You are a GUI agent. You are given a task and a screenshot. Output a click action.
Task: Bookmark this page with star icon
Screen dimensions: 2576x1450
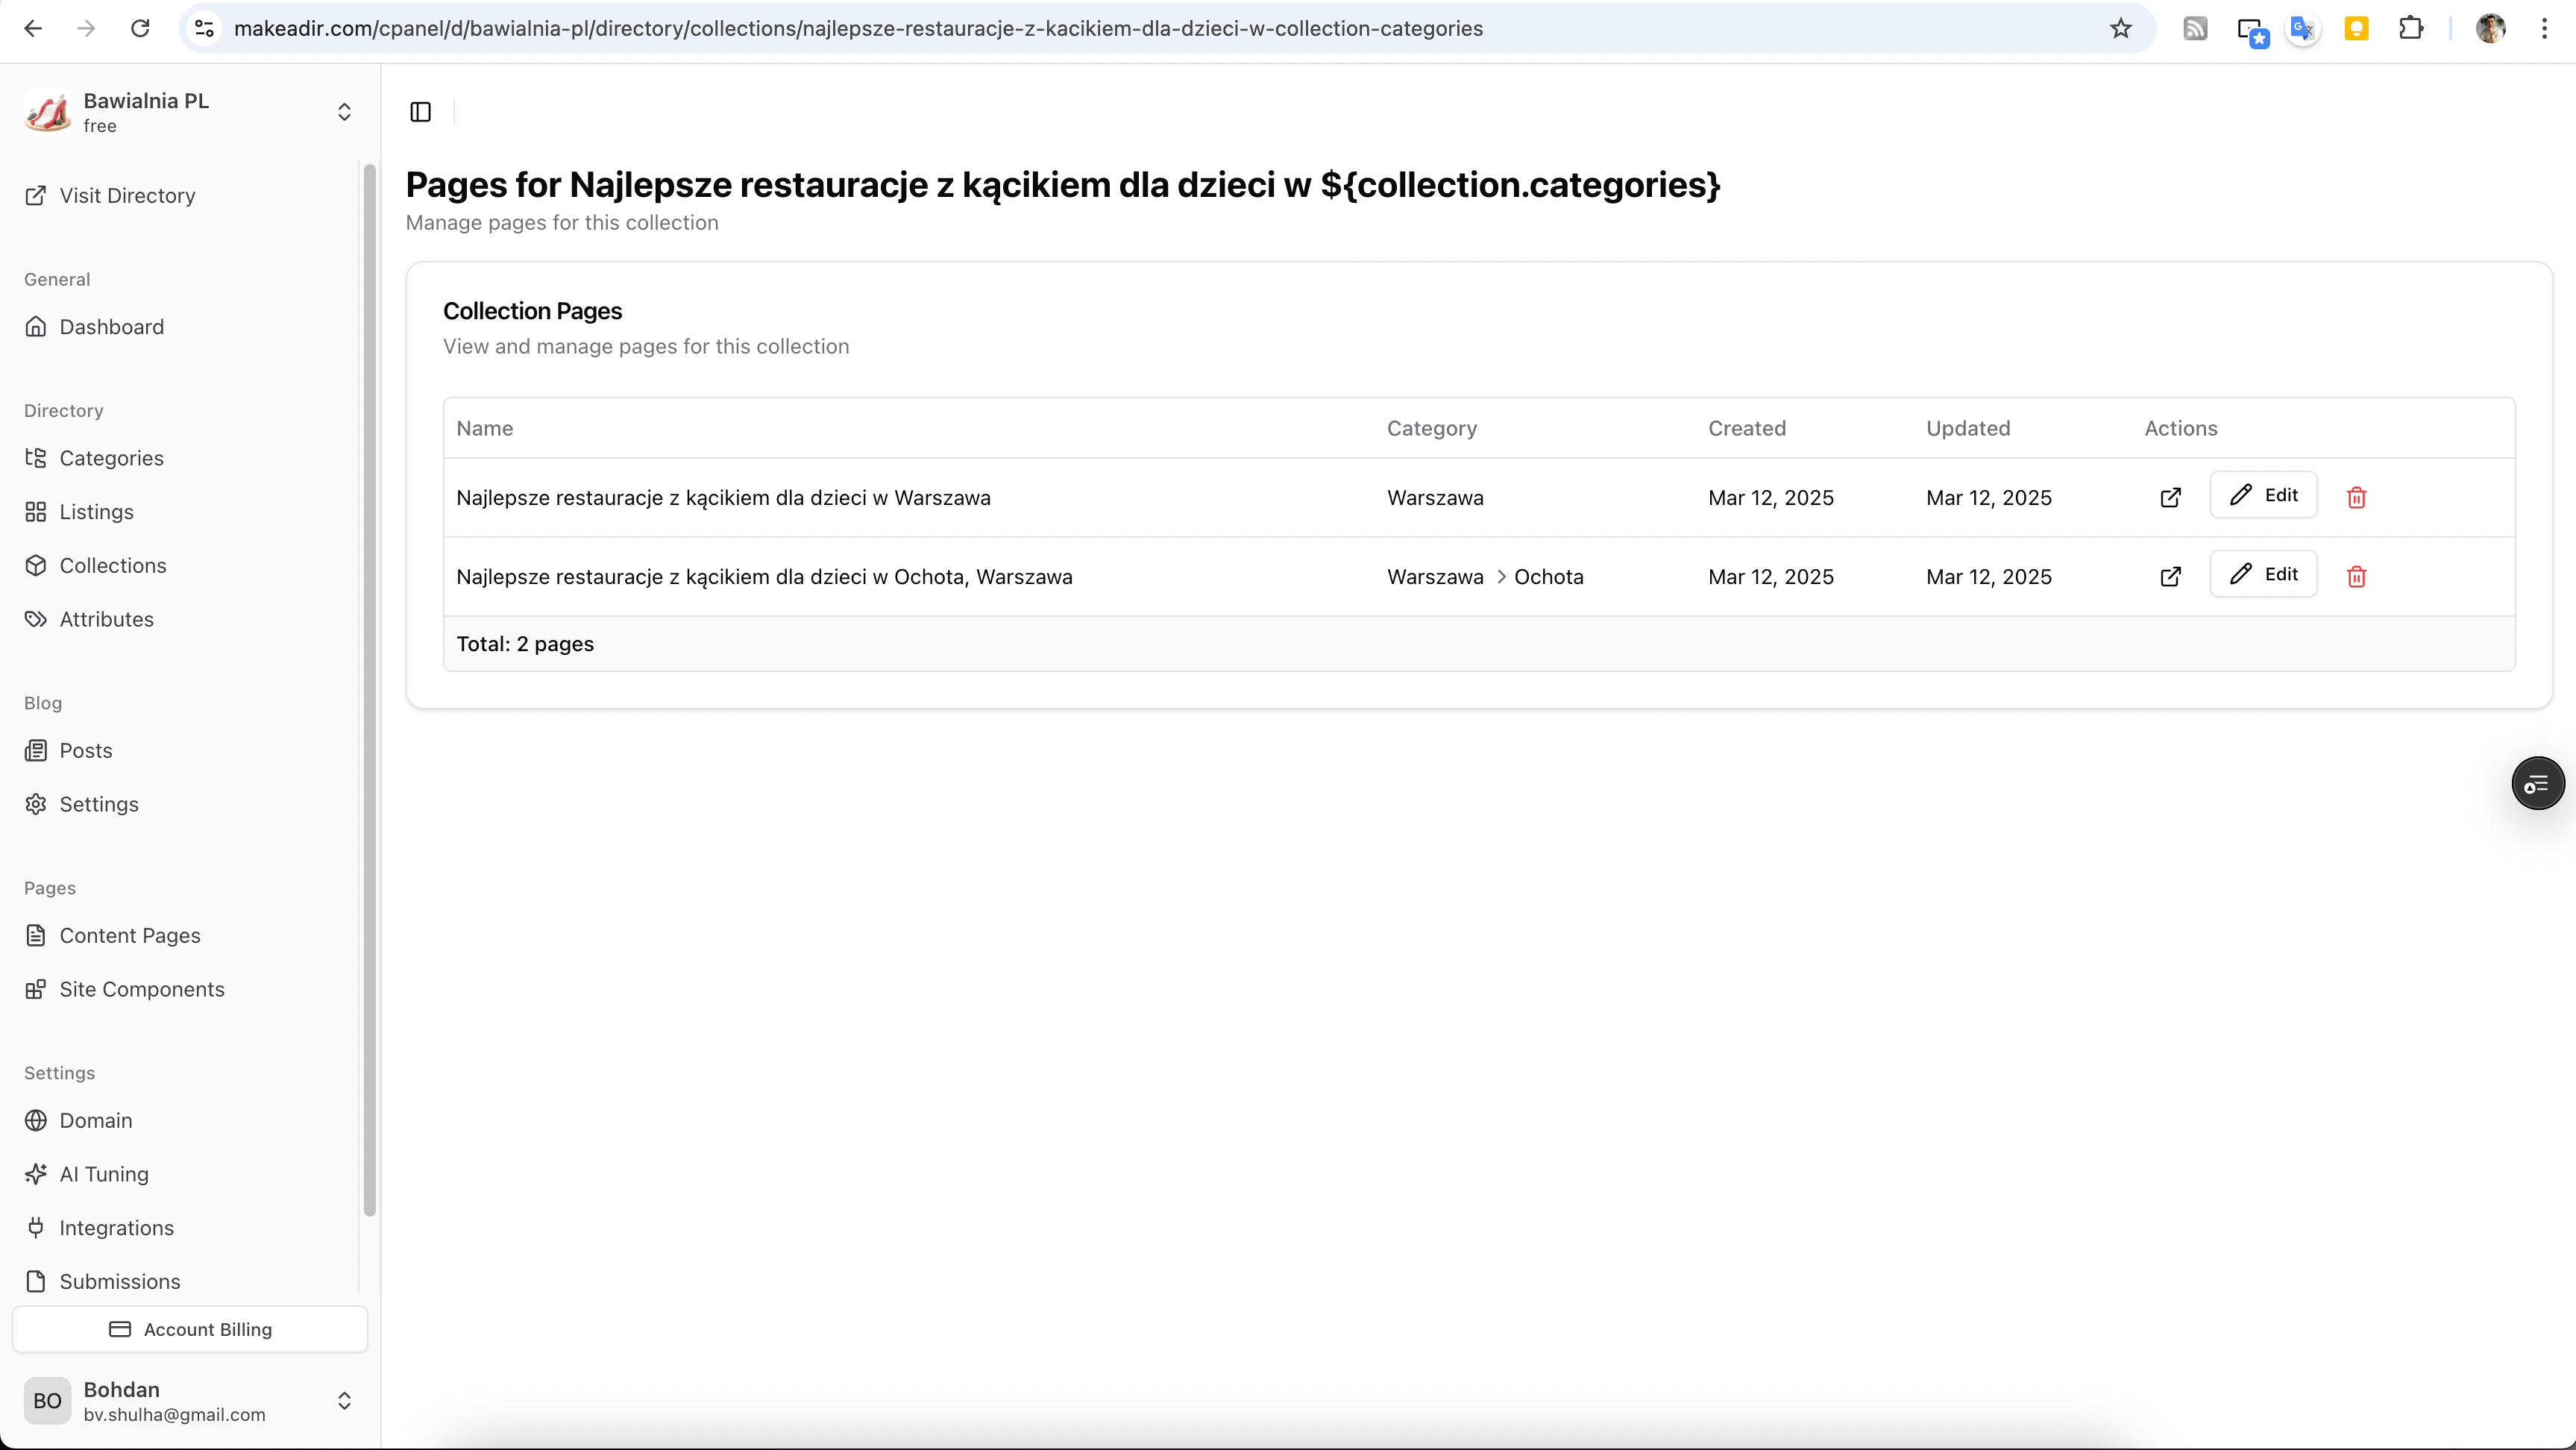coord(2120,29)
